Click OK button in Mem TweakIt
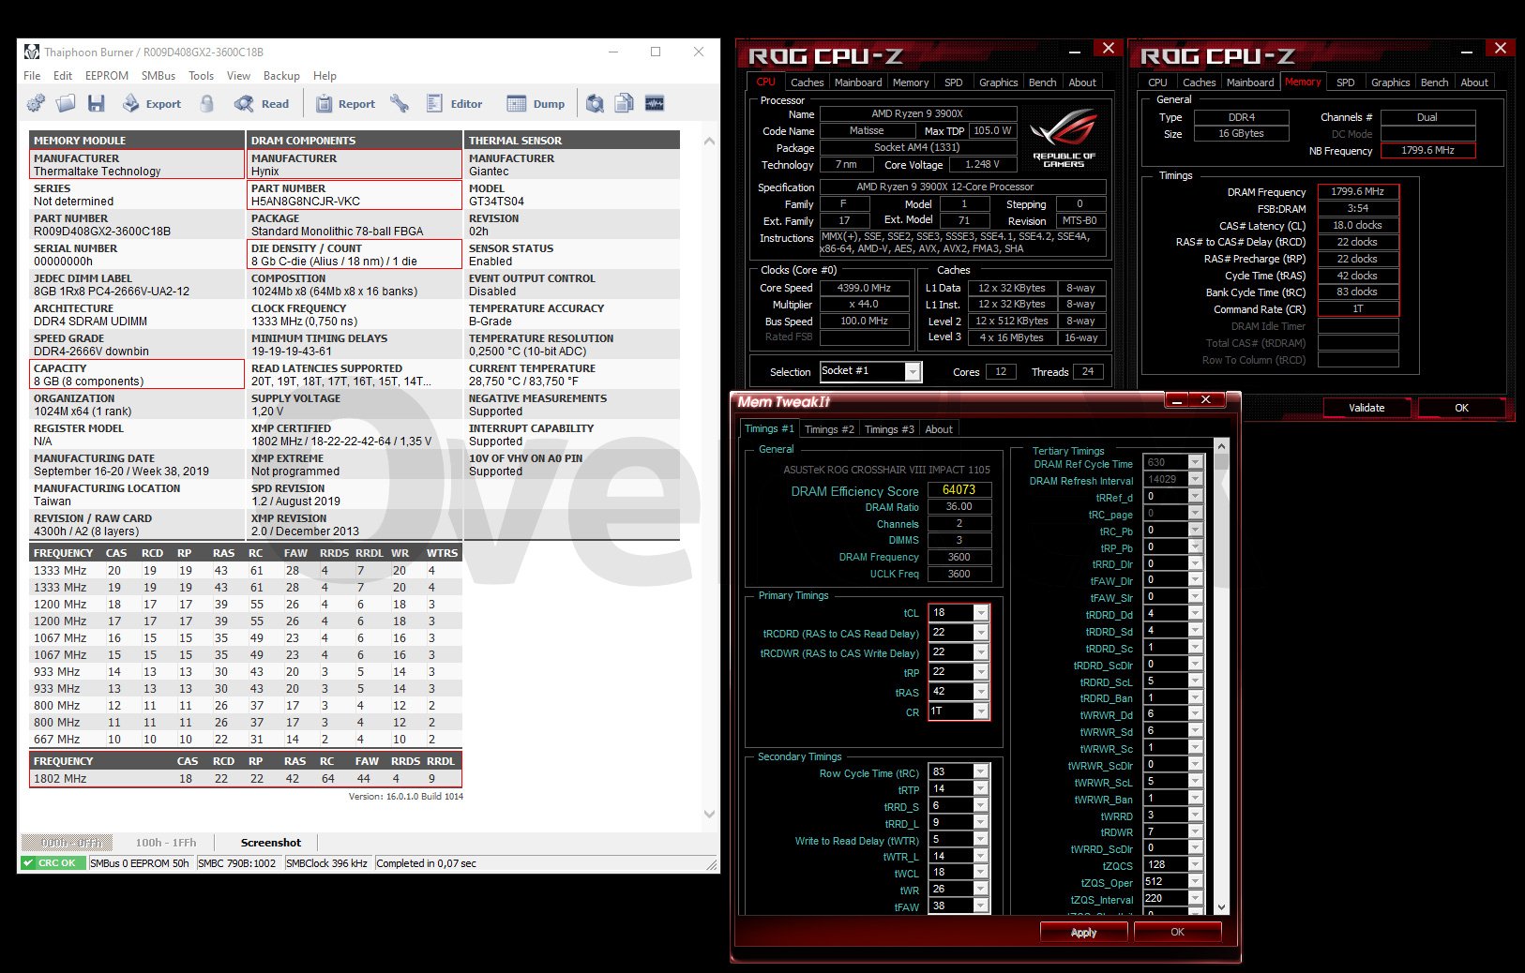Screen dimensions: 1525x973 (x=1177, y=933)
